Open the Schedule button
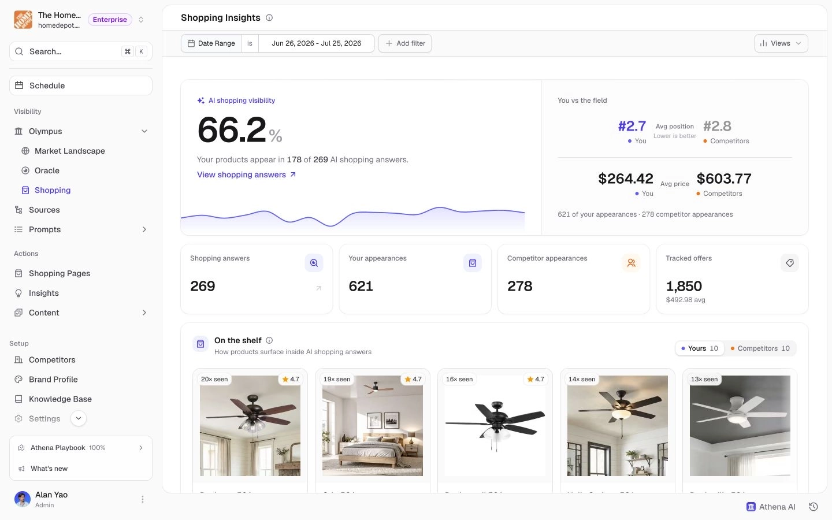This screenshot has width=832, height=520. 81,86
